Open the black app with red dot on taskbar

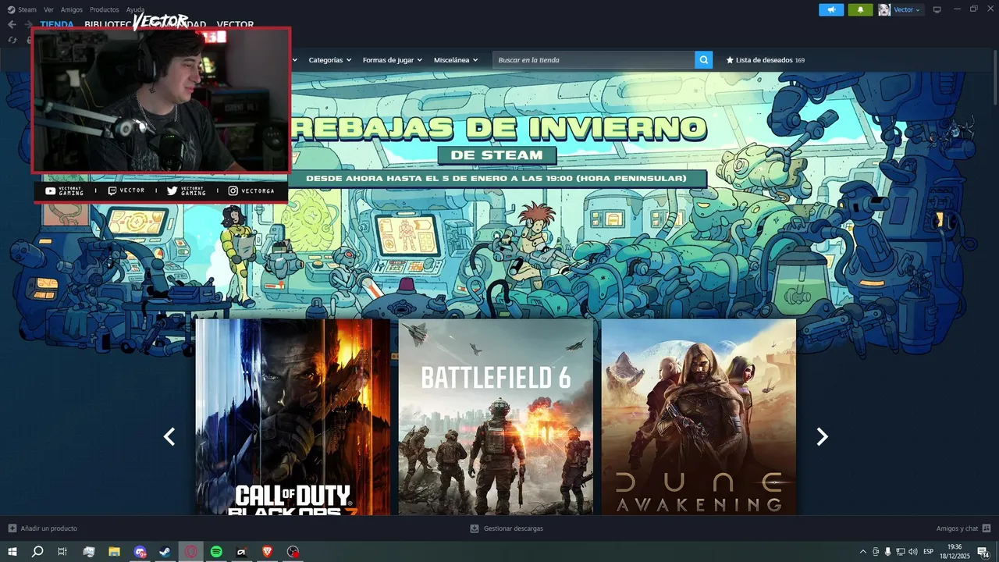point(242,552)
